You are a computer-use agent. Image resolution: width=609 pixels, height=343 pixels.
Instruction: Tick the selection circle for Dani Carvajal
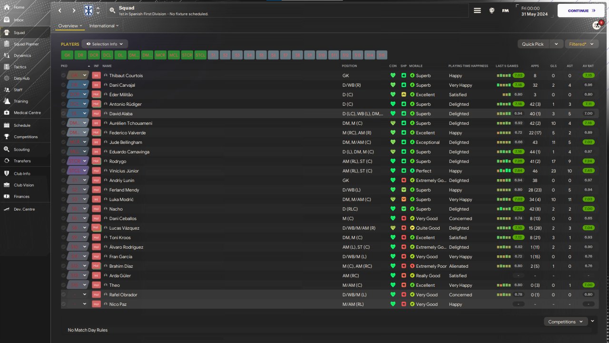click(x=63, y=85)
